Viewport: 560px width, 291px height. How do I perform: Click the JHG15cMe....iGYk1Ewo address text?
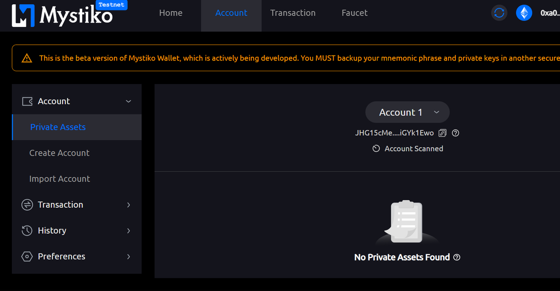[x=394, y=133]
